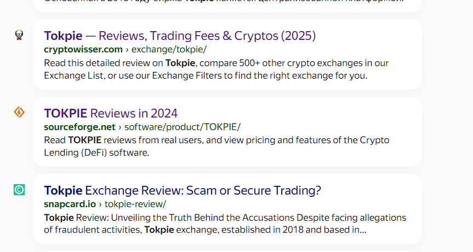The width and height of the screenshot is (473, 252).
Task: Click the Cryptowisser favicon beside first result
Action: [19, 36]
